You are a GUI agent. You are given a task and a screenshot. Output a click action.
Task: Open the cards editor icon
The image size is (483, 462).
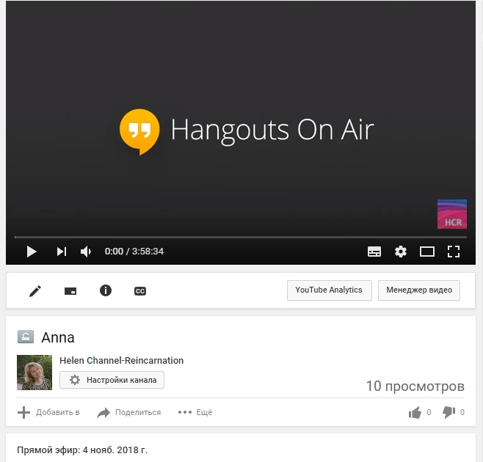(70, 291)
